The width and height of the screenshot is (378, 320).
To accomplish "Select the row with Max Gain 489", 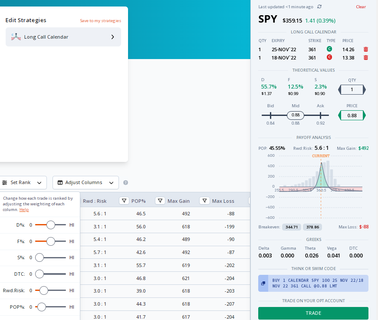I will [165, 240].
